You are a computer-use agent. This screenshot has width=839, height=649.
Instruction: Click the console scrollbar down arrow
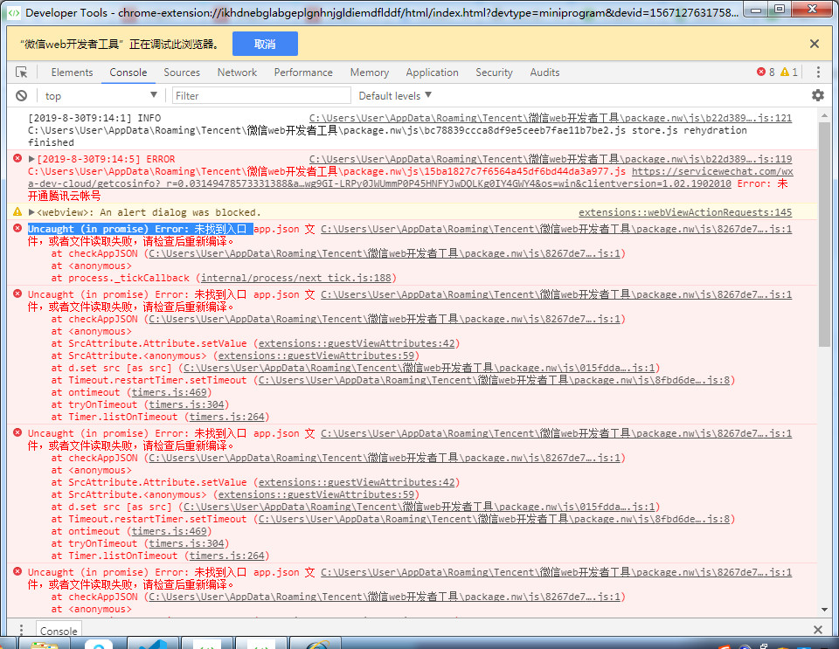point(824,610)
